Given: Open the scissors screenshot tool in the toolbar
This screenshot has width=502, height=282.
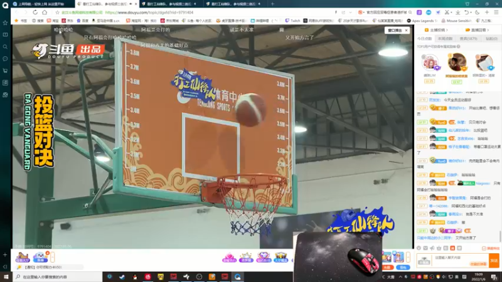Looking at the screenshot, I should click(x=447, y=12).
